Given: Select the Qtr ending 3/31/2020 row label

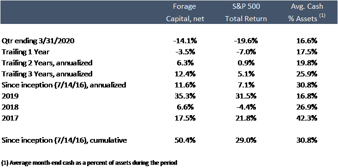Looking at the screenshot, I should (x=38, y=41).
